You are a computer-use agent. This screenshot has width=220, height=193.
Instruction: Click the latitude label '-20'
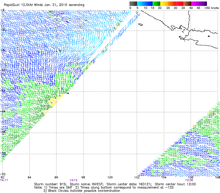coord(3,174)
